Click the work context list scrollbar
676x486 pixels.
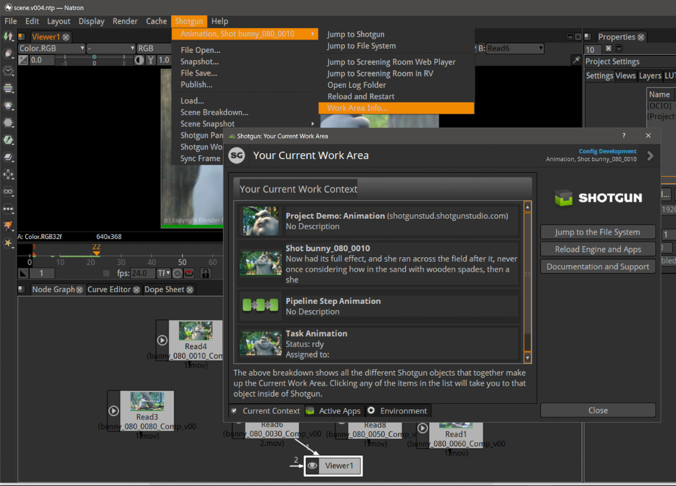click(527, 282)
